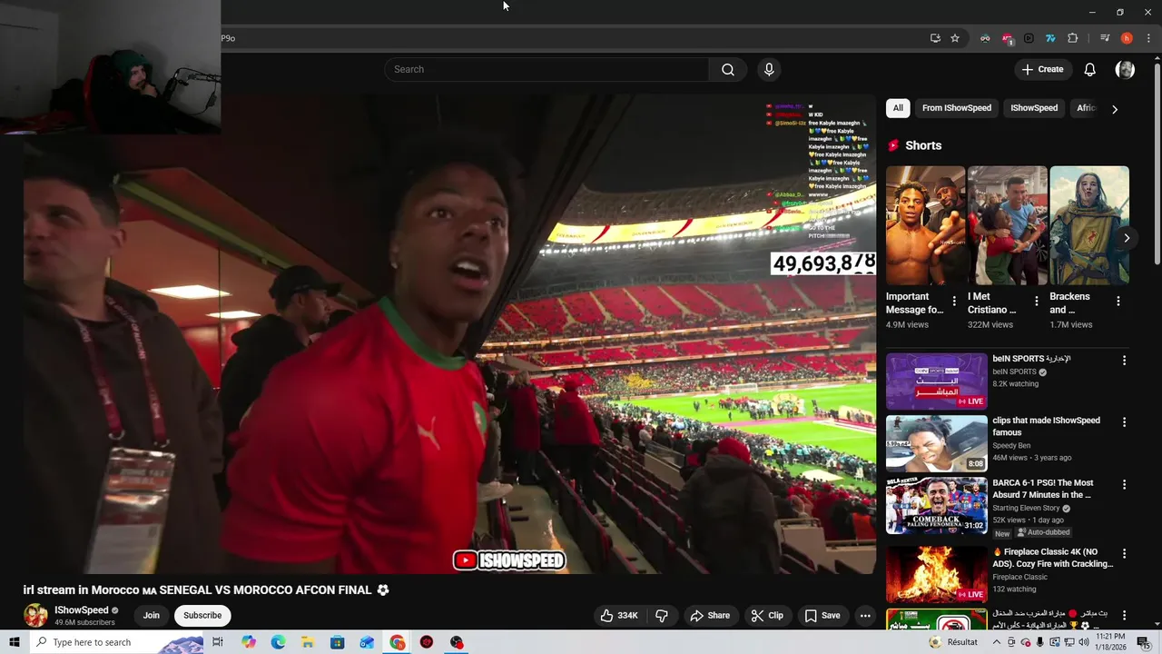Click the taskbar 'Type here to search' box
1162x654 pixels.
(118, 642)
